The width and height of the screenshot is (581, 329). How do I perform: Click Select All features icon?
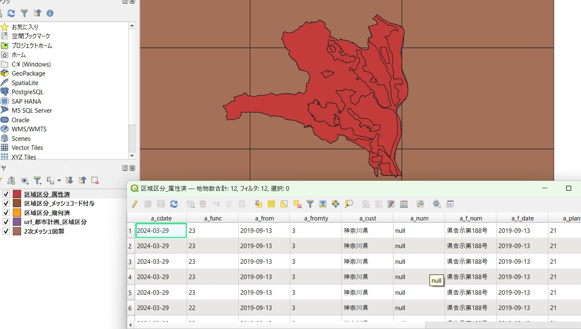[x=271, y=204]
